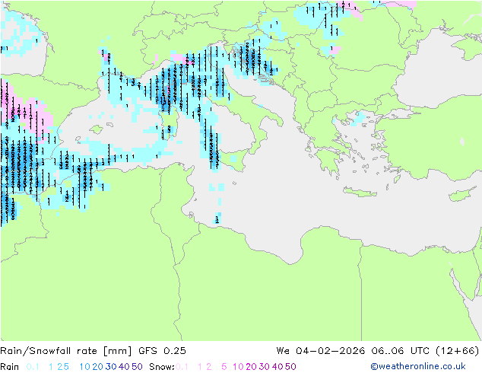Click the 'Snow:' legend label
Viewport: 482px width, 373px height.
(x=162, y=367)
